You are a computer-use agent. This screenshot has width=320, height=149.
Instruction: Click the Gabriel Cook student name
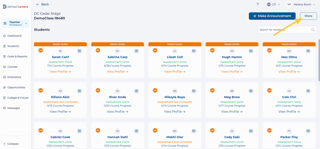pos(60,137)
